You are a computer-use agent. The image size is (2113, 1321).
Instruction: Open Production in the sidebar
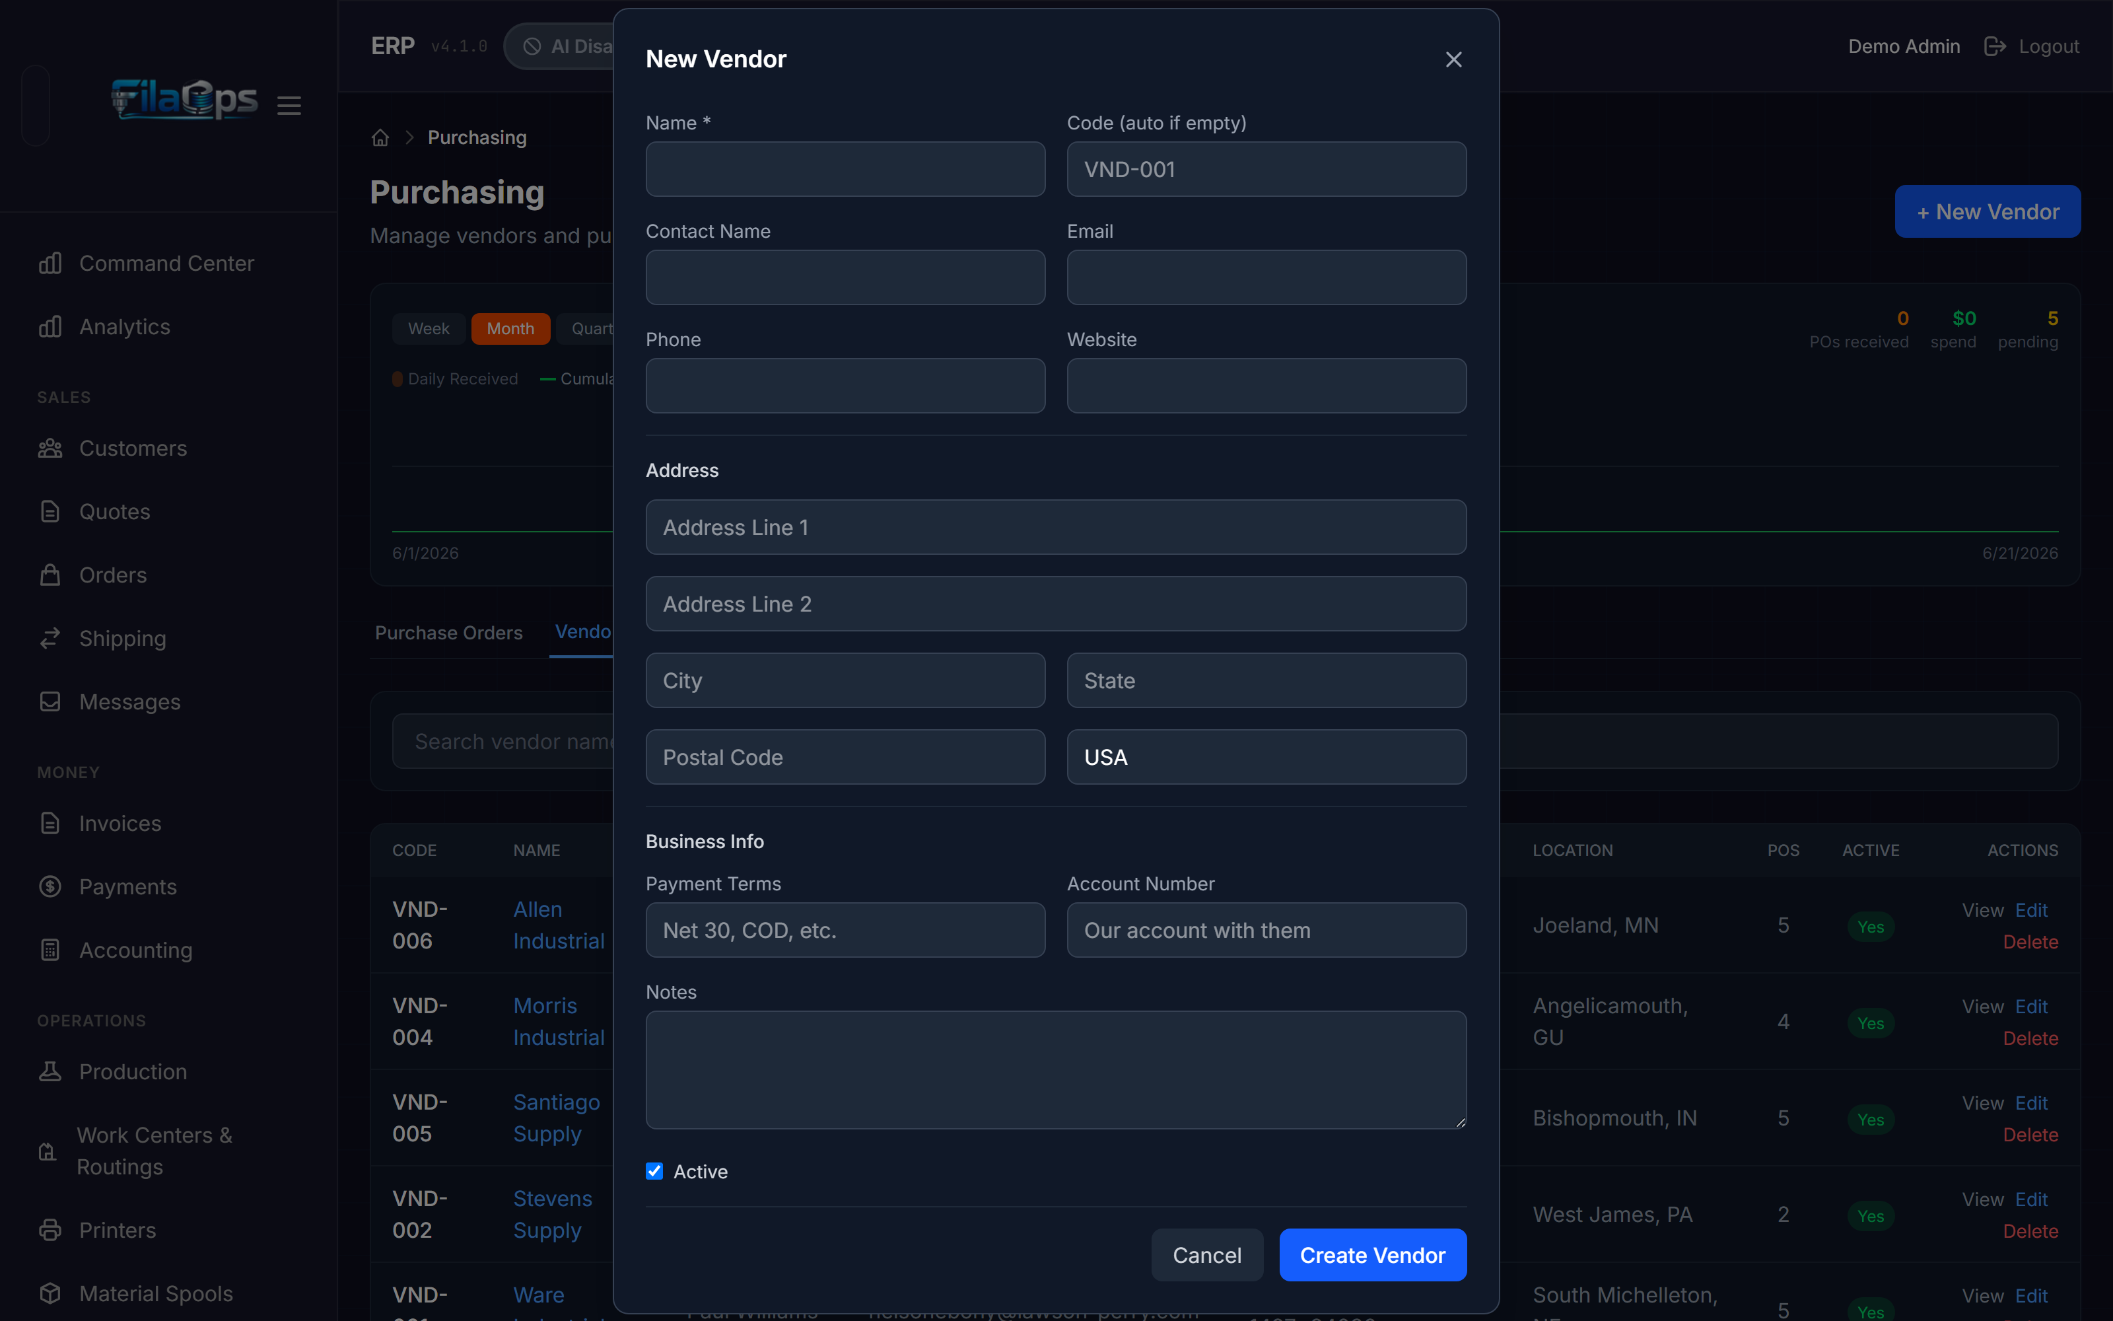pyautogui.click(x=114, y=1071)
